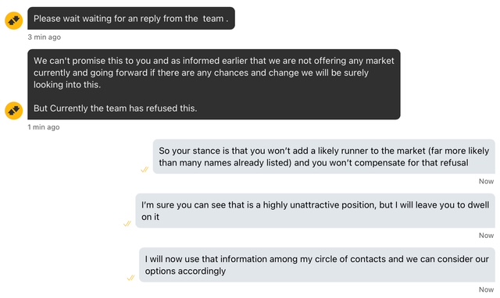Click 'Now' timestamp under the 'dwell on it' message

pyautogui.click(x=486, y=236)
